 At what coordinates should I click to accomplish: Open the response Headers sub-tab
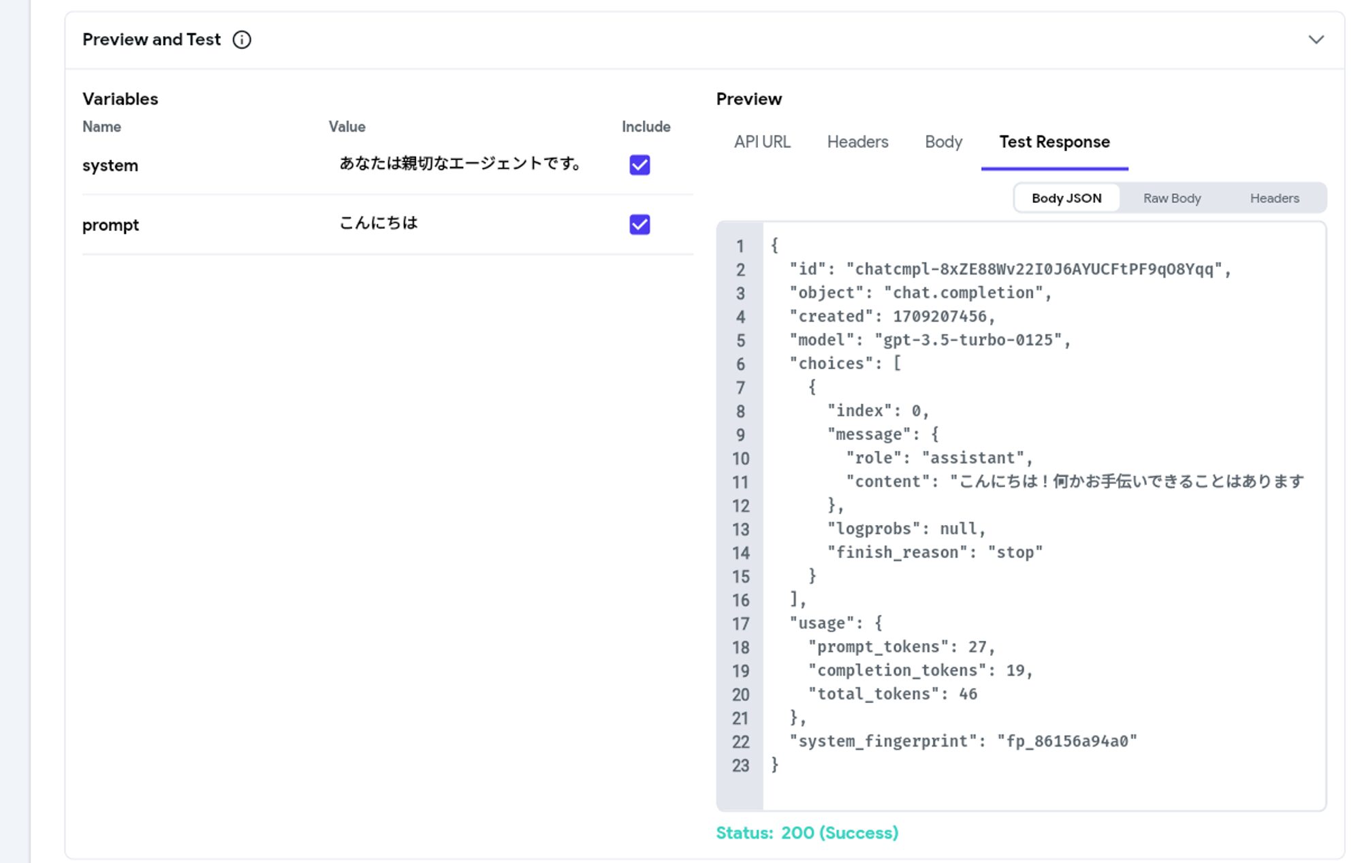pyautogui.click(x=1274, y=198)
